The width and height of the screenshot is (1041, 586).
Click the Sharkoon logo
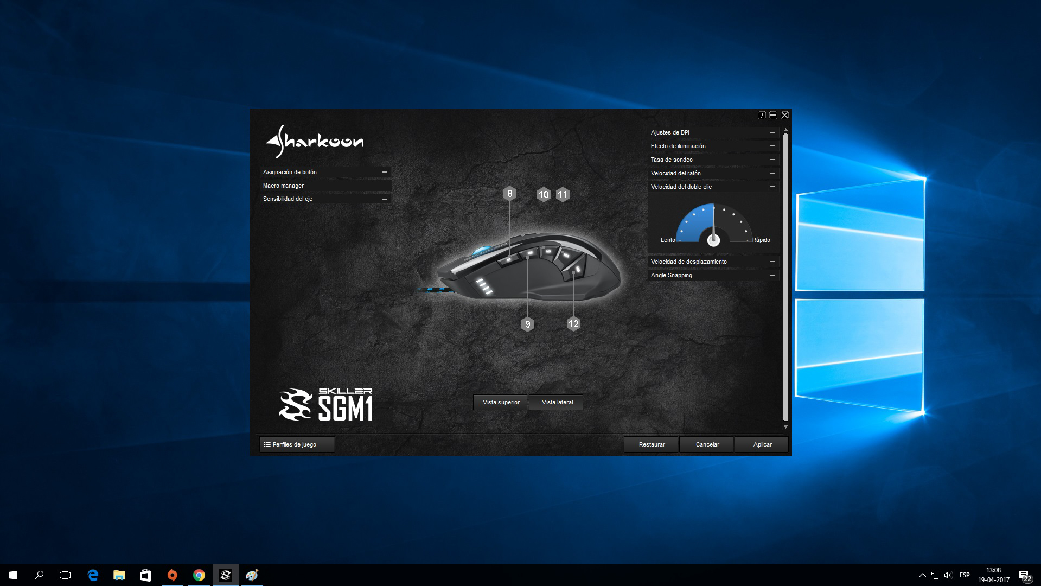[315, 142]
